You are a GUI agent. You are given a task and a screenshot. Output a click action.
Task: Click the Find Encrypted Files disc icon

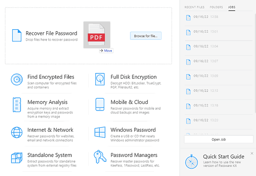[17, 79]
